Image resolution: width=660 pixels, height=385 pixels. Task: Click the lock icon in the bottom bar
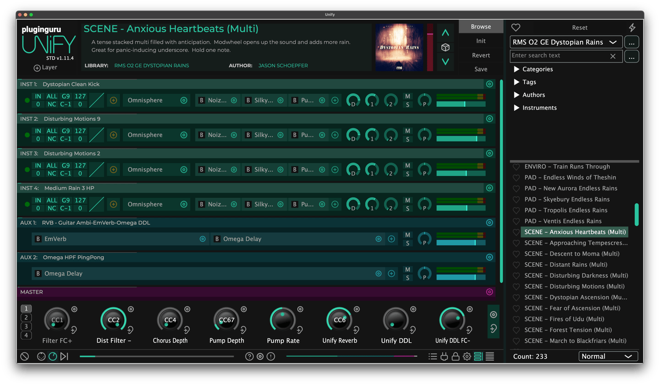click(455, 356)
